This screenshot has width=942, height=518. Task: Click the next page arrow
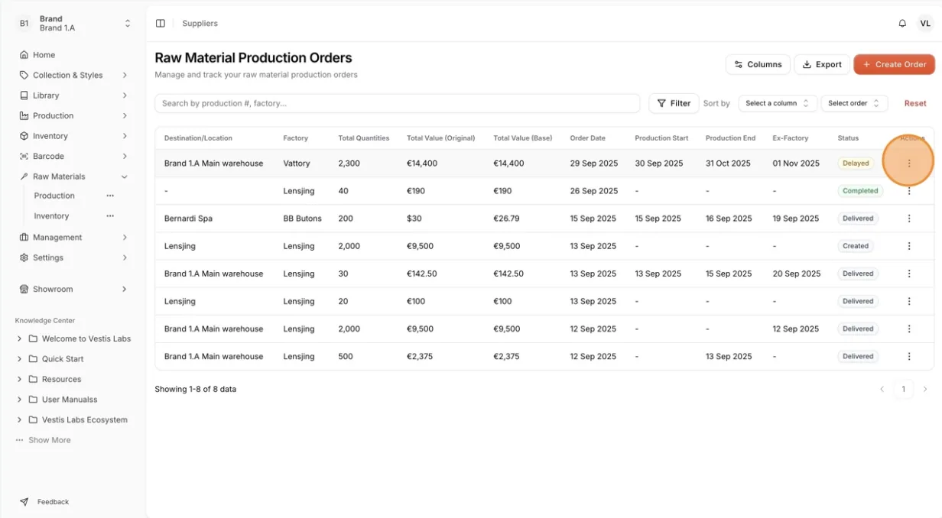(x=924, y=390)
